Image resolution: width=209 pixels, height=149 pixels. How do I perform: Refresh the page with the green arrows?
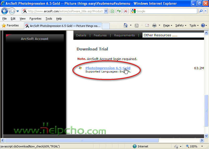click(119, 11)
